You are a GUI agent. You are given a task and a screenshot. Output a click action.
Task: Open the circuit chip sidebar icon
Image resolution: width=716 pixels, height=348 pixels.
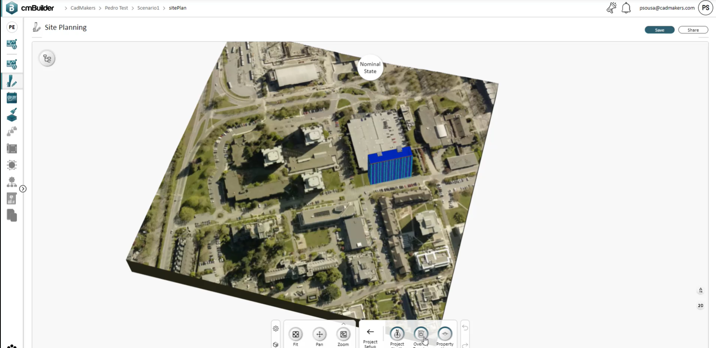tap(12, 165)
